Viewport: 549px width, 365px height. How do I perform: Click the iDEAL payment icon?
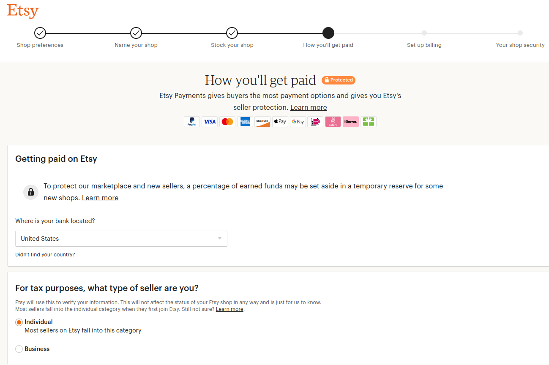point(315,122)
